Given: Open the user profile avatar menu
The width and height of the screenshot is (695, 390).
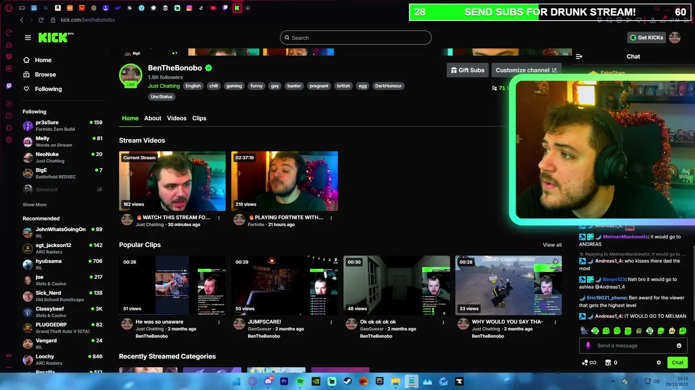Looking at the screenshot, I should 674,37.
